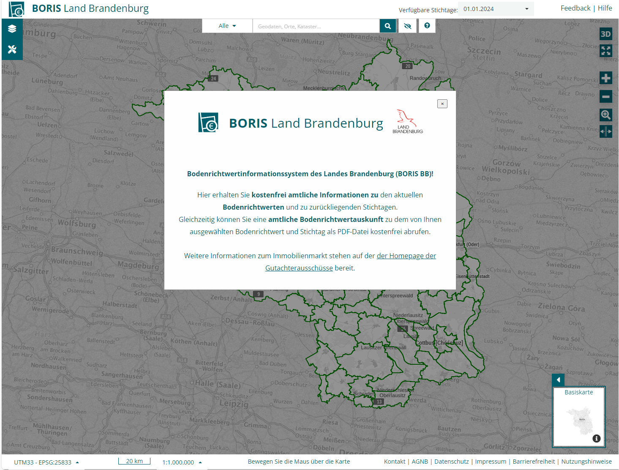This screenshot has width=619, height=470.
Task: Close the welcome dialog
Action: [x=442, y=104]
